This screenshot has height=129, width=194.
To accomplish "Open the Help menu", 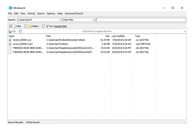I will tap(60, 13).
